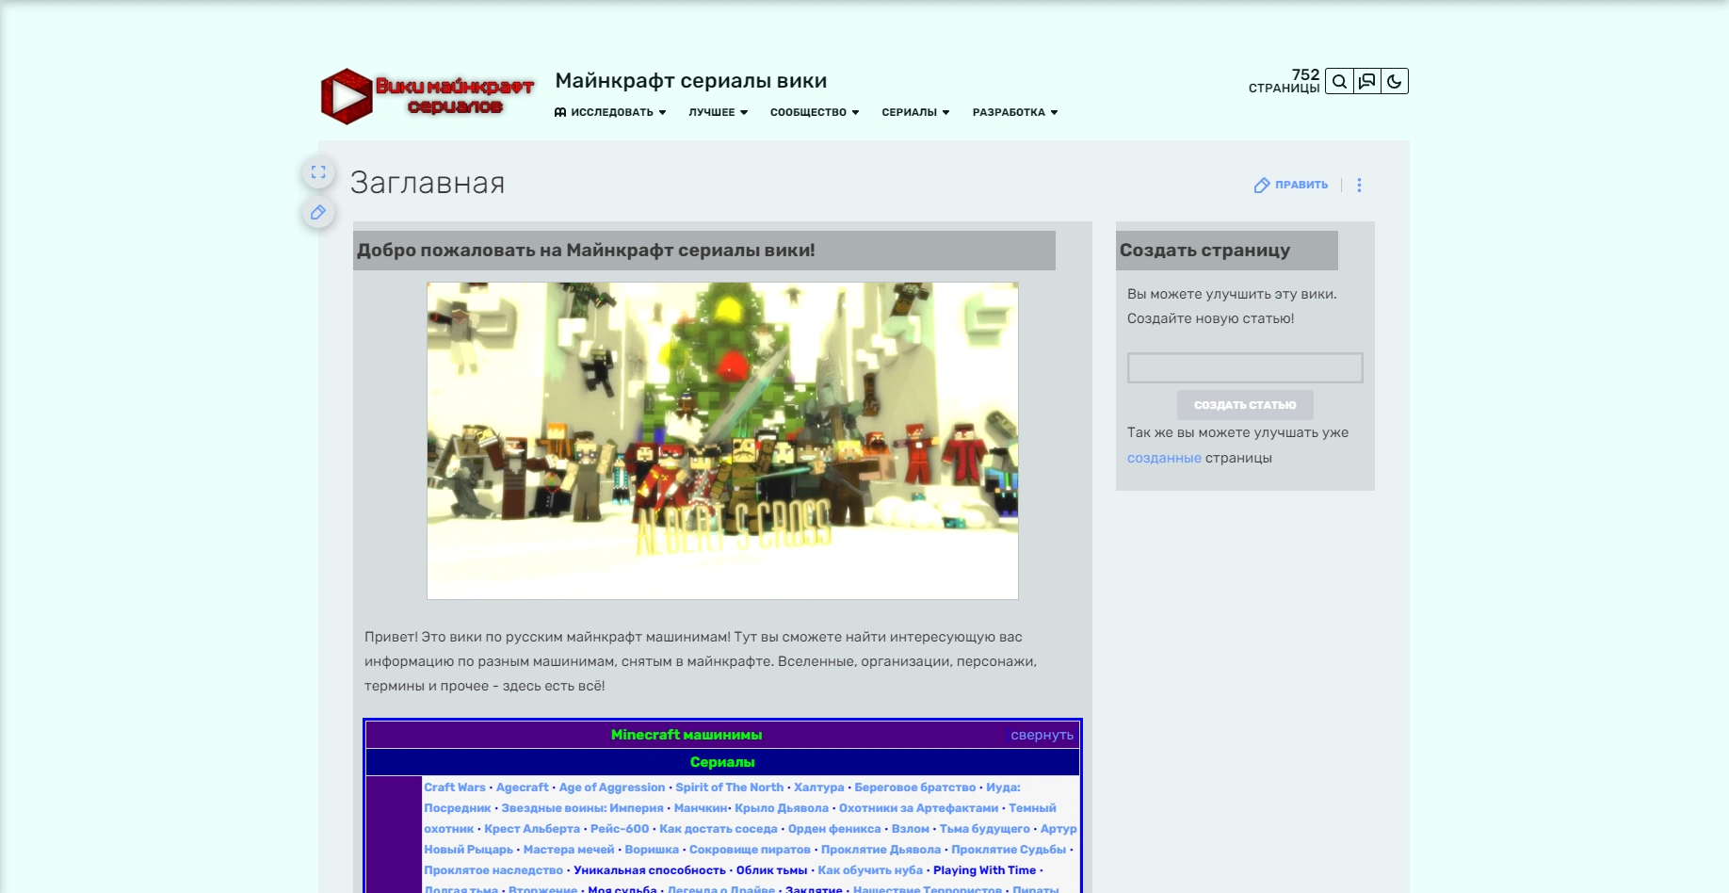Open the search magnifier icon
Screen dimensions: 1729x893
pos(1339,81)
